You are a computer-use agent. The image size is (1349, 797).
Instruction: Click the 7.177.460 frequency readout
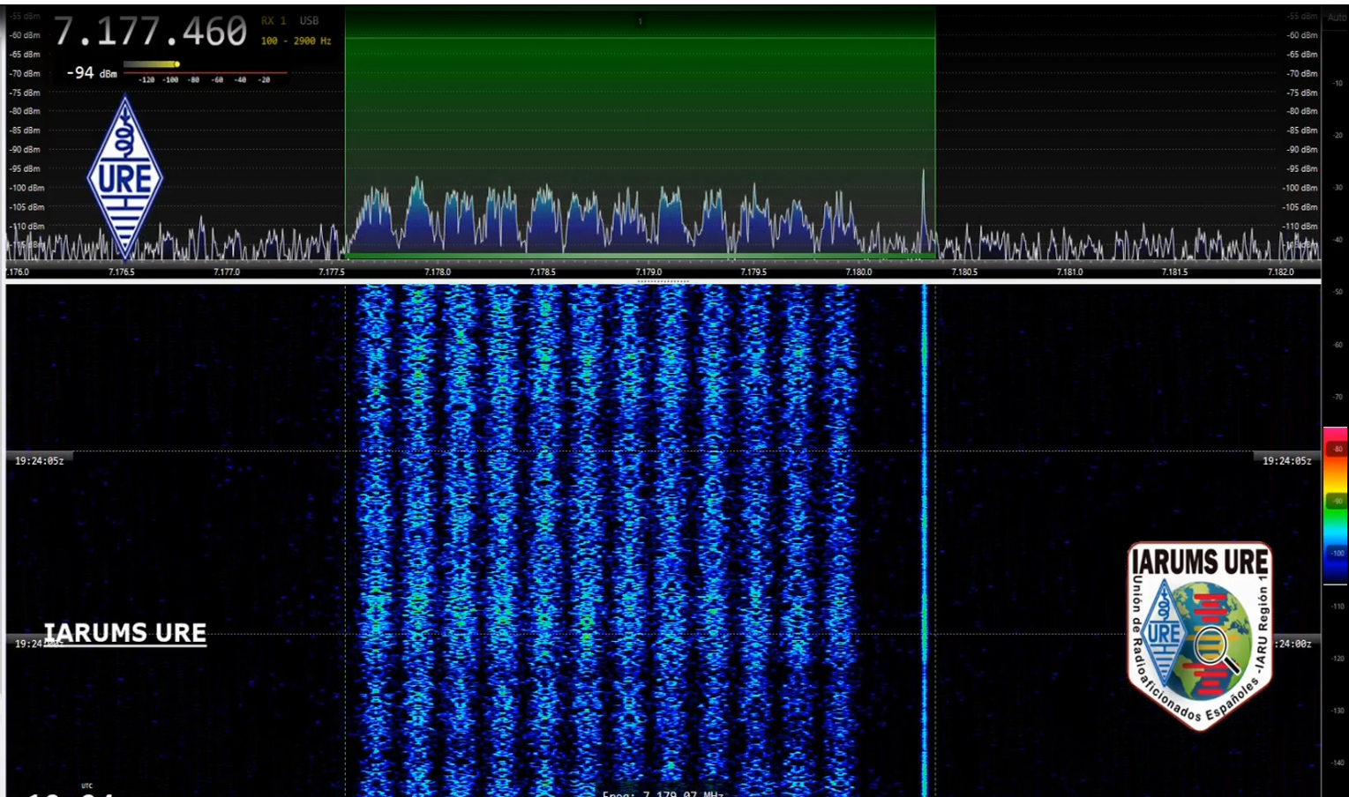coord(151,33)
